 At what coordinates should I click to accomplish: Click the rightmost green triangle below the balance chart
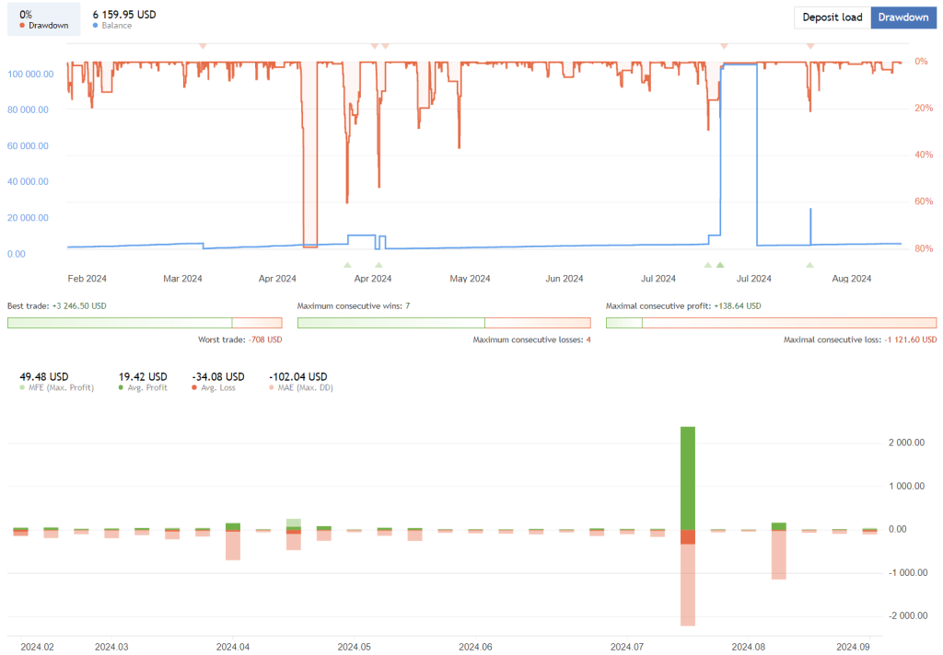coord(809,265)
